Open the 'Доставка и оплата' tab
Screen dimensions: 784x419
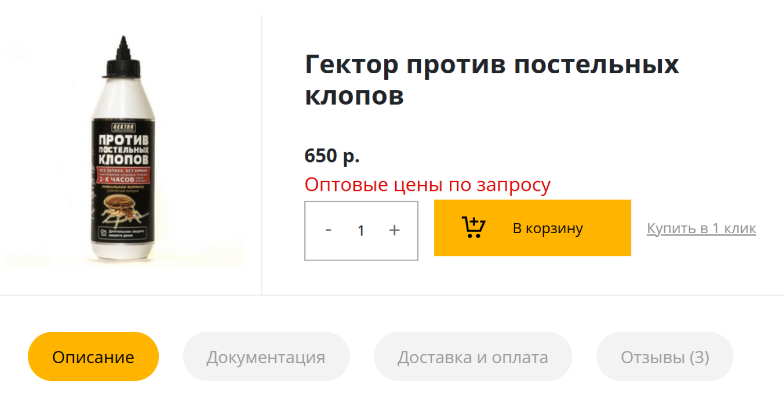(x=473, y=356)
